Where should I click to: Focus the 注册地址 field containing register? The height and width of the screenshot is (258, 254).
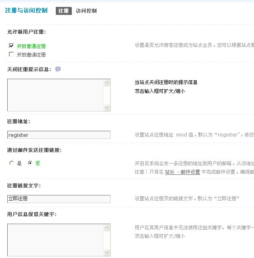click(59, 135)
